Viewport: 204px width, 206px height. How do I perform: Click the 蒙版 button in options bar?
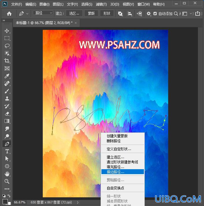91,13
